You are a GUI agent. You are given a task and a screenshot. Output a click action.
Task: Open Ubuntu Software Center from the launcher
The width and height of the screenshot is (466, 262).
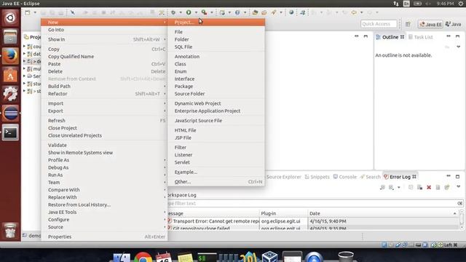click(10, 75)
